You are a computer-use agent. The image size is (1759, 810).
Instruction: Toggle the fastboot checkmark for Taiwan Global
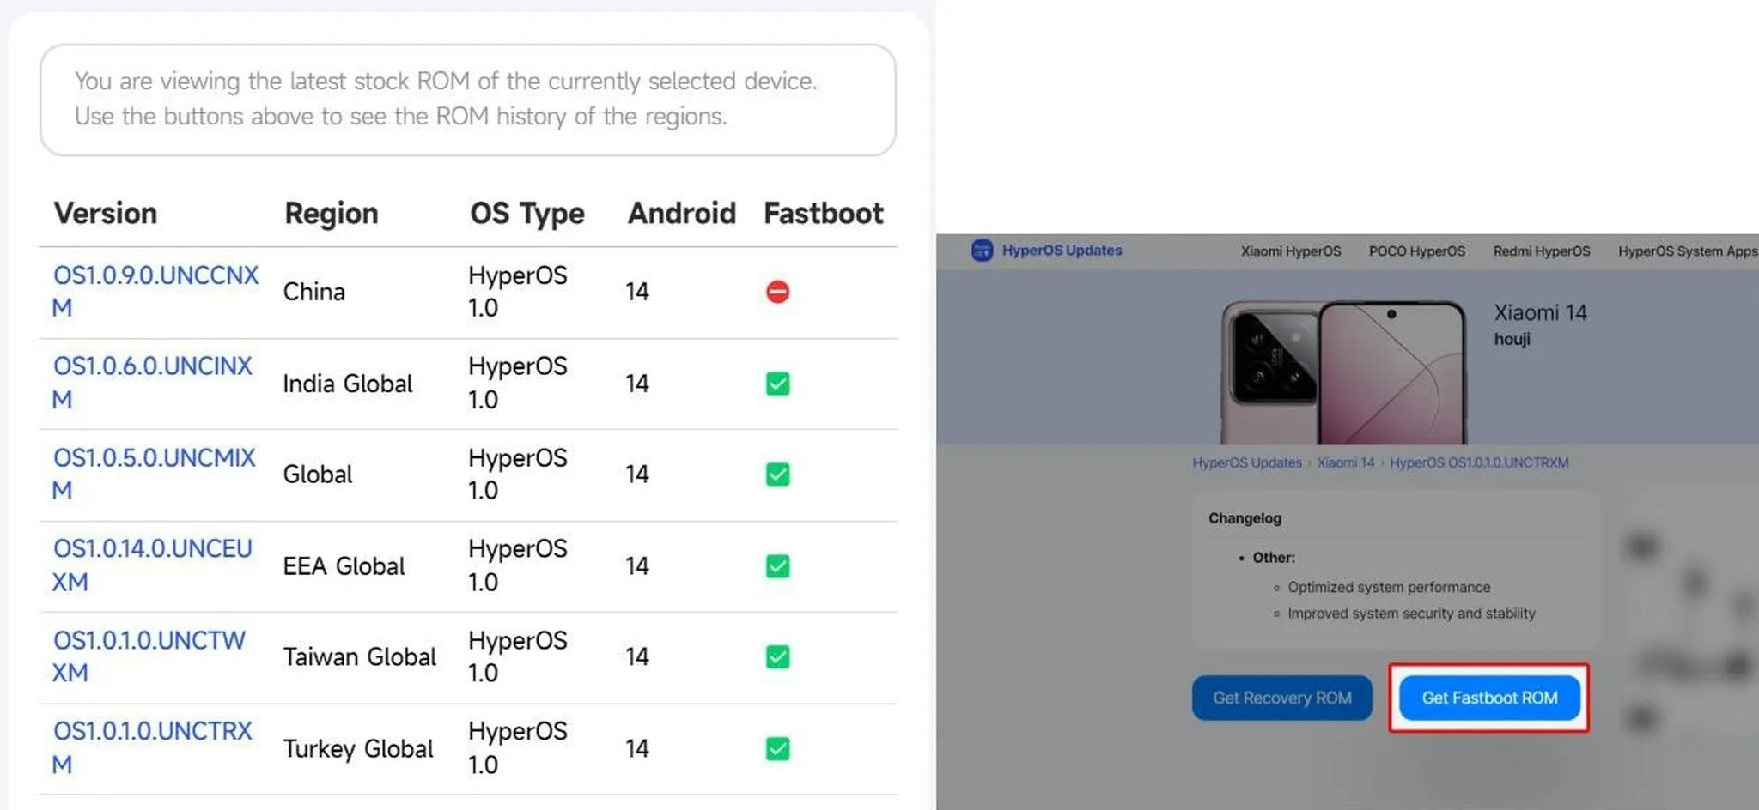(x=777, y=656)
